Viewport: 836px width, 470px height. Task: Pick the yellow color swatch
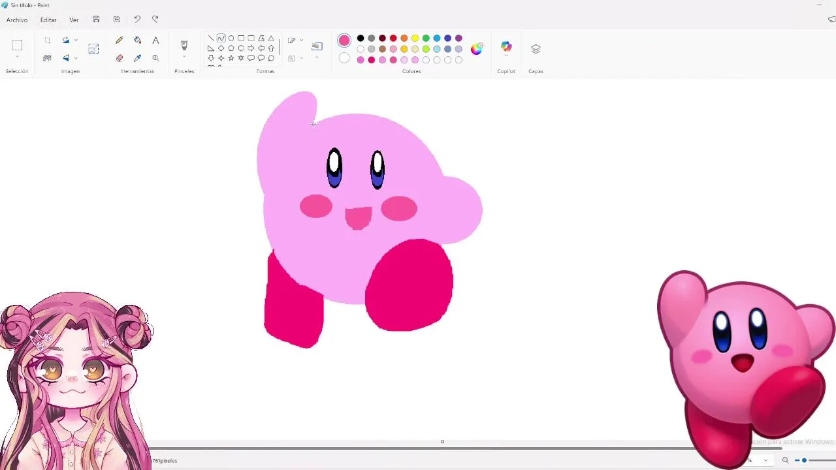415,39
